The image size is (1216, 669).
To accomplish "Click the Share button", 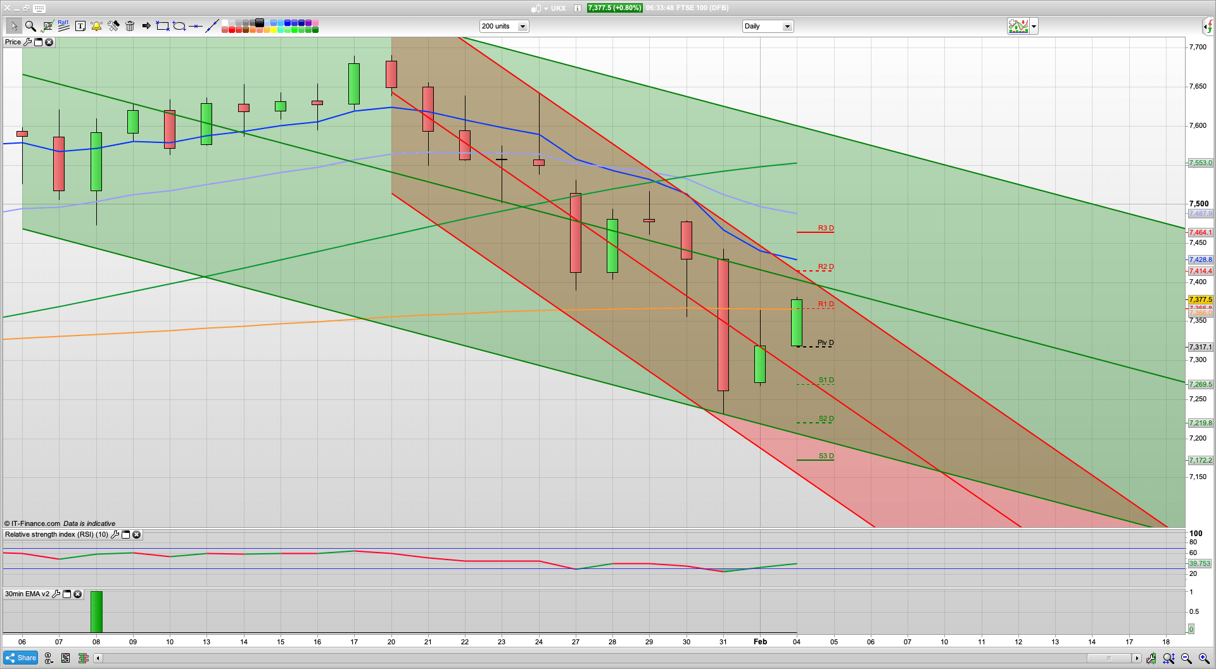I will (21, 658).
